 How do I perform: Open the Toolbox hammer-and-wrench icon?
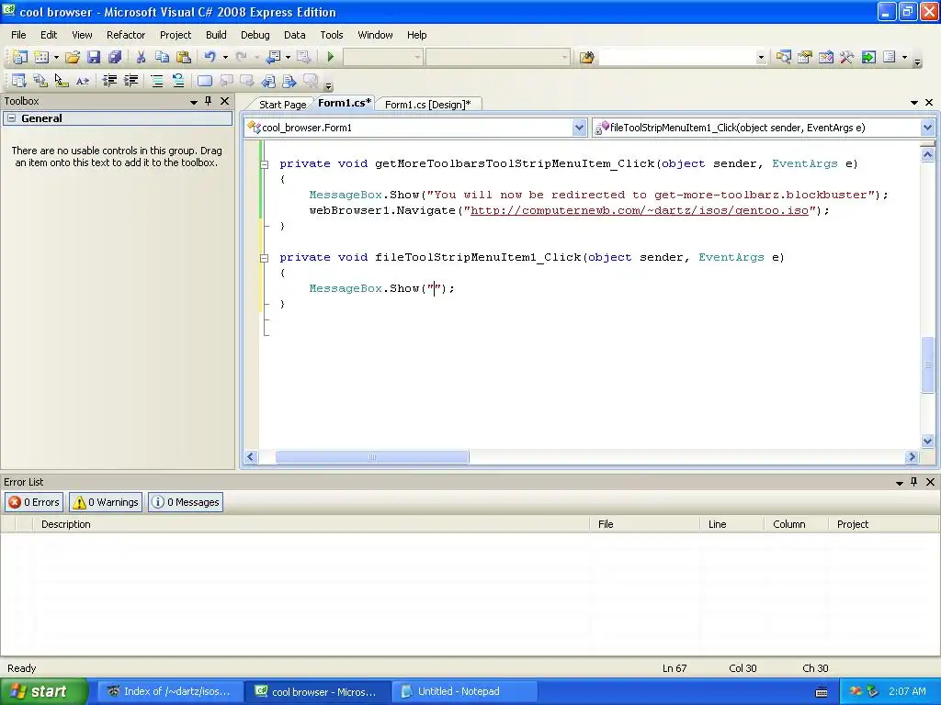(846, 57)
